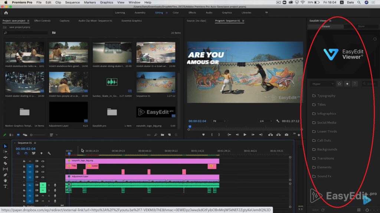Viewport: 380px width, 213px height.
Task: Go to In point in Program monitor
Action: [229, 135]
